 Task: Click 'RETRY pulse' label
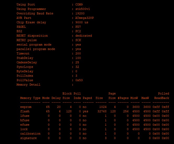click(27, 40)
